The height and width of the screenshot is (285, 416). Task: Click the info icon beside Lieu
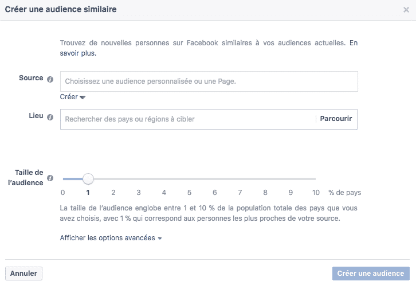click(x=50, y=118)
